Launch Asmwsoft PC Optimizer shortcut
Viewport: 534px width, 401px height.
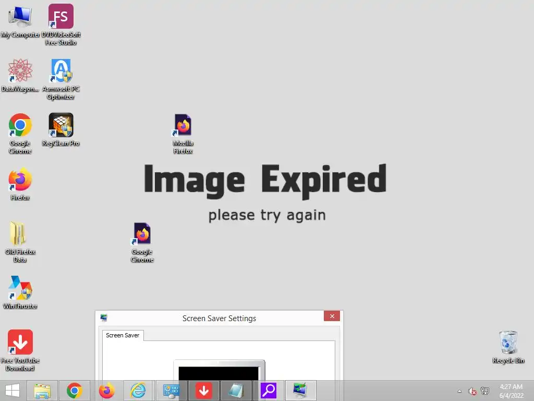(60, 79)
